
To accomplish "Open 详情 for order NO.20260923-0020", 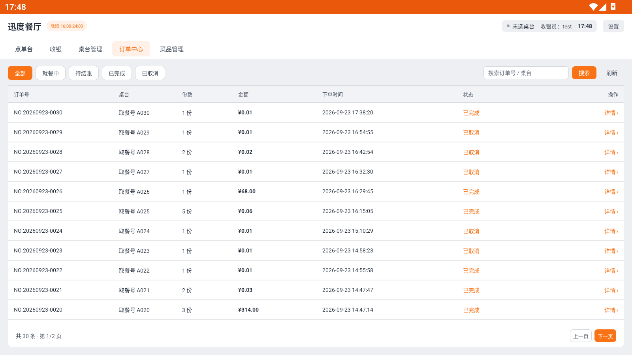I will point(611,310).
